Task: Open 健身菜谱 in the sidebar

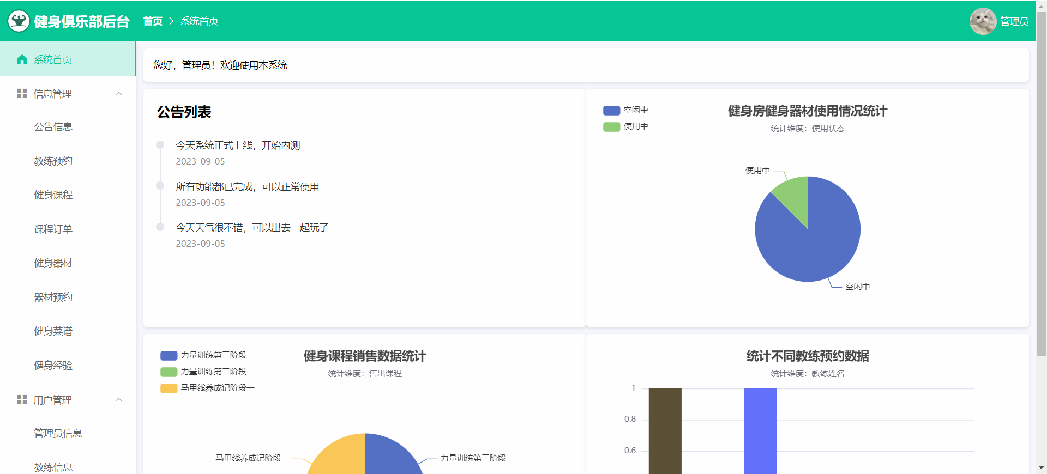Action: 68,331
